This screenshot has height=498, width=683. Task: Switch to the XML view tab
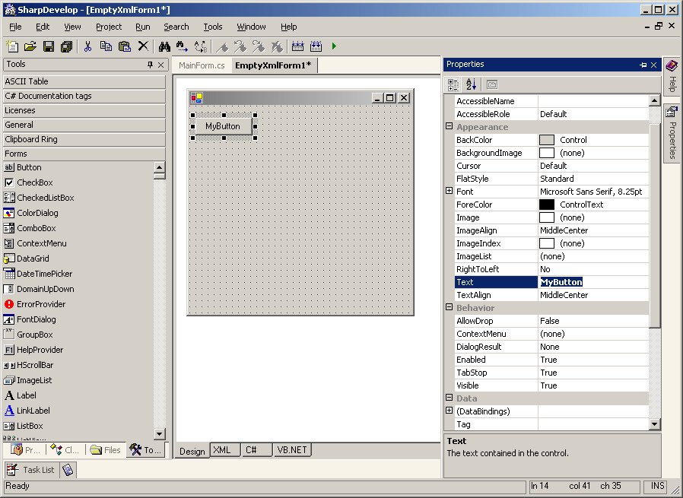click(x=225, y=450)
